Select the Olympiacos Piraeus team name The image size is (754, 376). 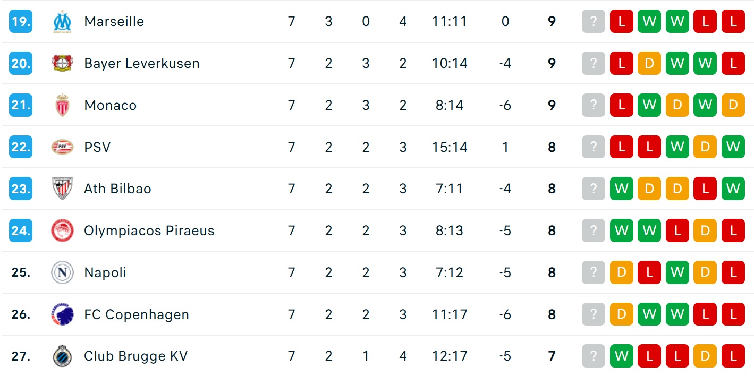pyautogui.click(x=149, y=231)
